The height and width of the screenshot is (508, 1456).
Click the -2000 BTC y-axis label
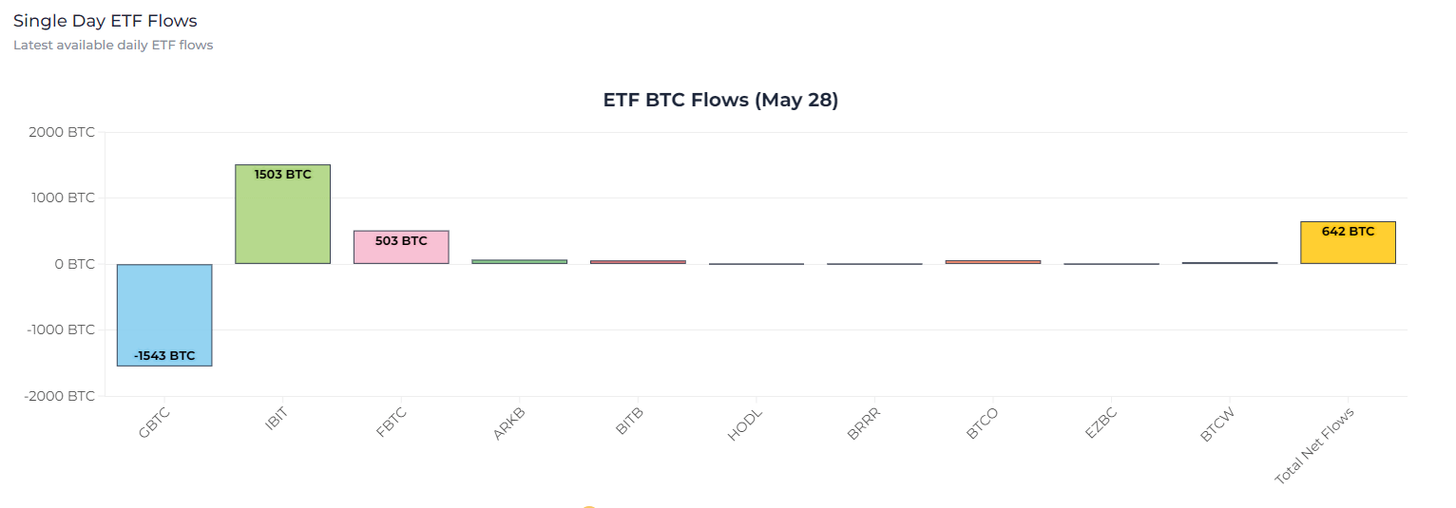coord(59,396)
